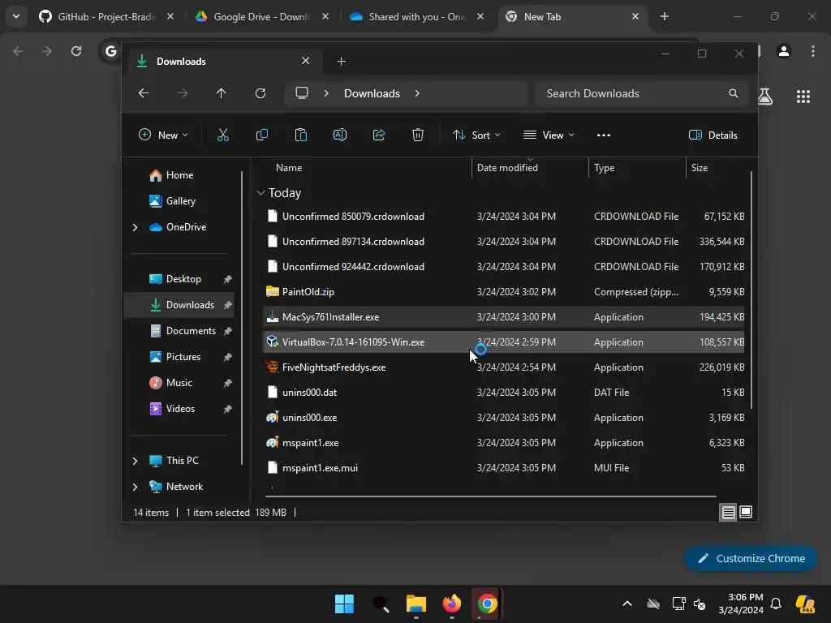Screen dimensions: 831x623
Task: Open Windows Start menu
Action: [x=344, y=604]
